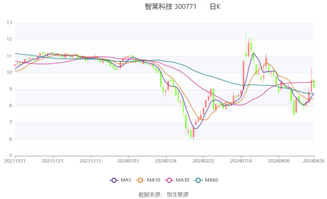Screen dimensions: 327x199
Task: Toggle the MA5 legend circle marker
Action: pyautogui.click(x=114, y=180)
